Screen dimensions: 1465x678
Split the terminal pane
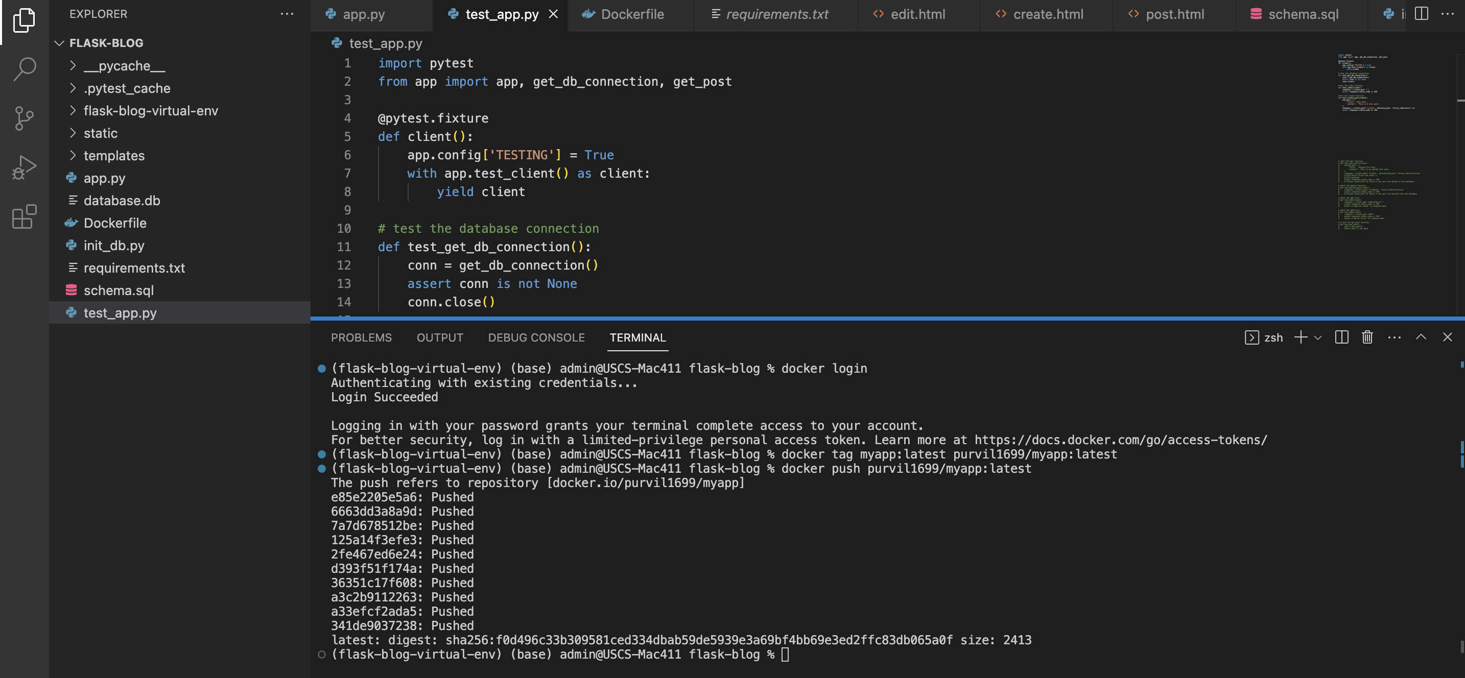click(1341, 337)
